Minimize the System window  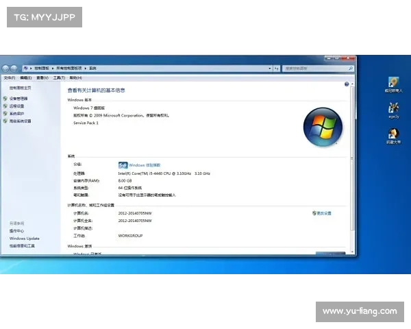tap(329, 58)
